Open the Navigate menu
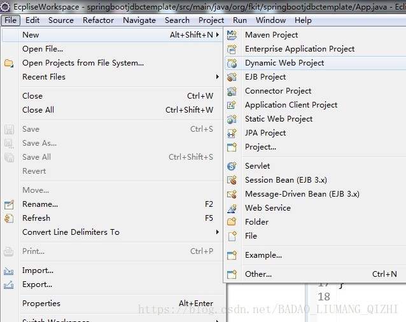 click(139, 20)
